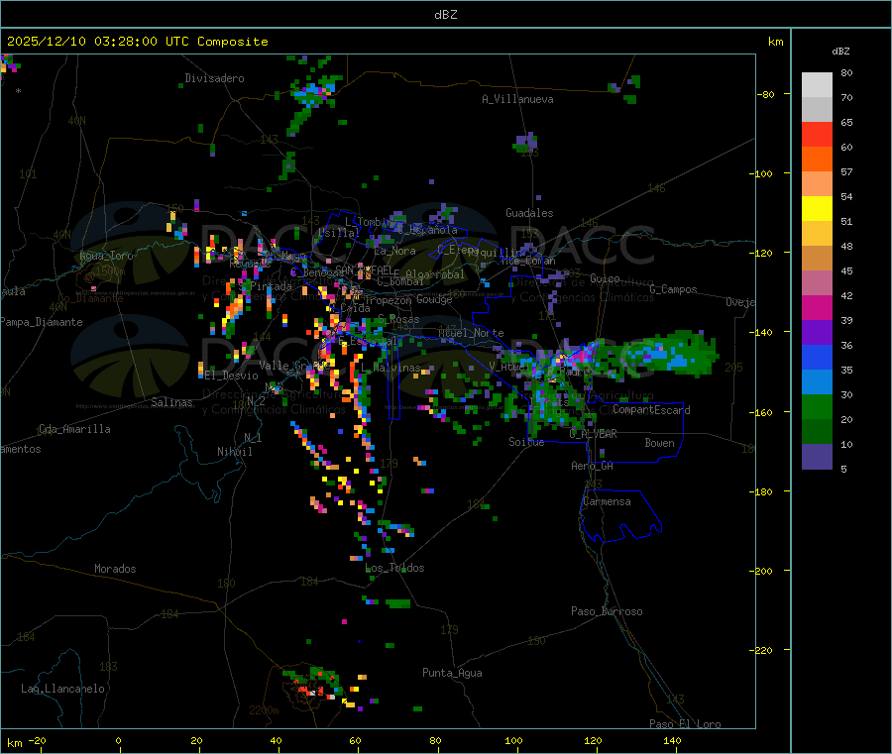Click the Valle_Grande map label
This screenshot has width=892, height=754.
(x=294, y=366)
